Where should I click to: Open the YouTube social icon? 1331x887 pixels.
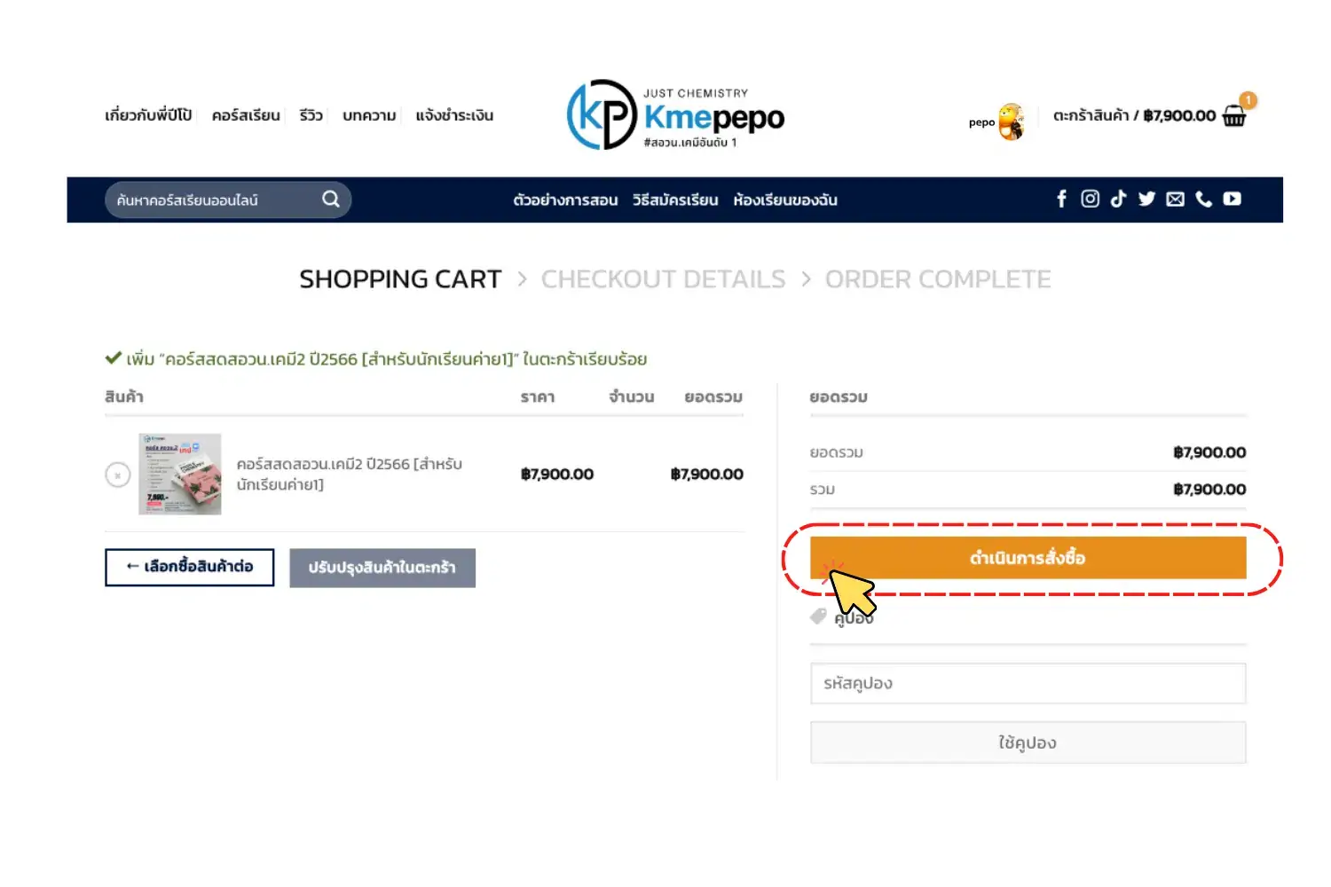pos(1232,199)
